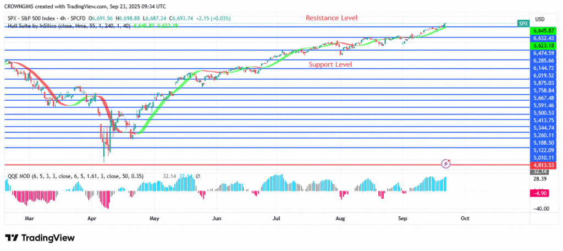Click the Hull Suite by InSilico indicator label
The image size is (563, 251).
pos(70,26)
